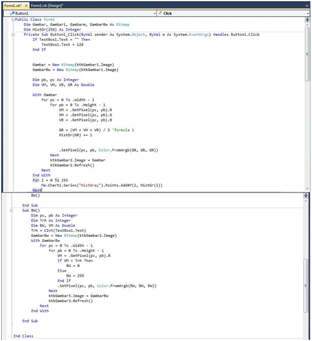Close the Form1.vb code tab

coord(26,5)
